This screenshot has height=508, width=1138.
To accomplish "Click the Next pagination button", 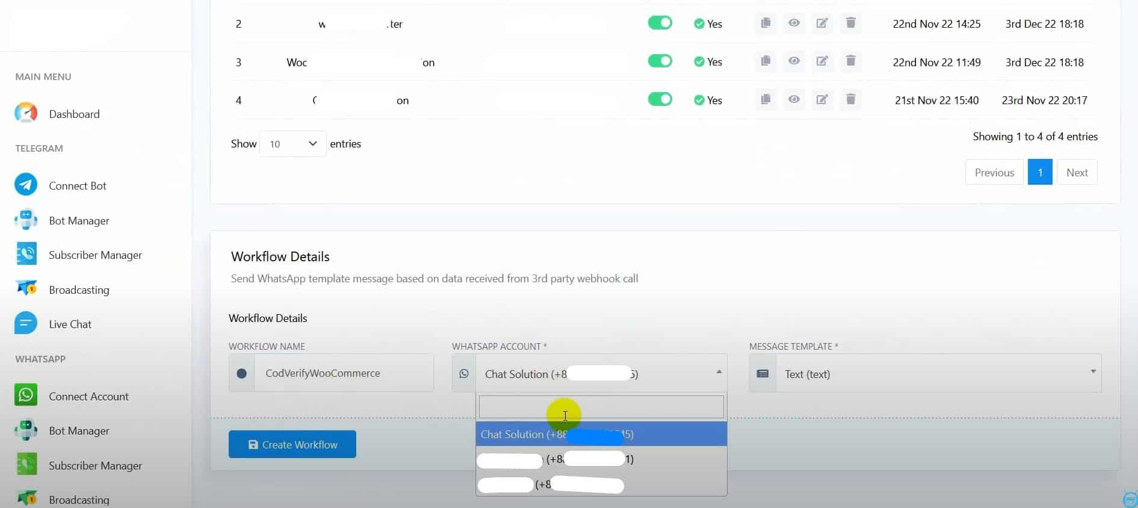I will point(1077,173).
